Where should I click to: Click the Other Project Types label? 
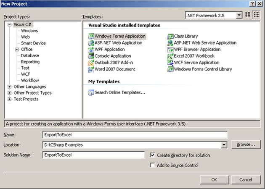point(33,93)
